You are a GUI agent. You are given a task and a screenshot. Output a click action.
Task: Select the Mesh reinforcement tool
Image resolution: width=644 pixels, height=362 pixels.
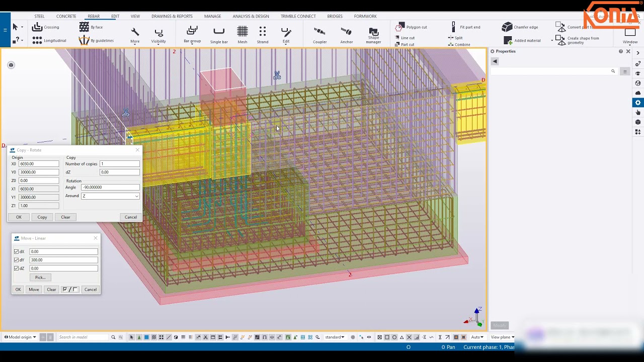[243, 35]
